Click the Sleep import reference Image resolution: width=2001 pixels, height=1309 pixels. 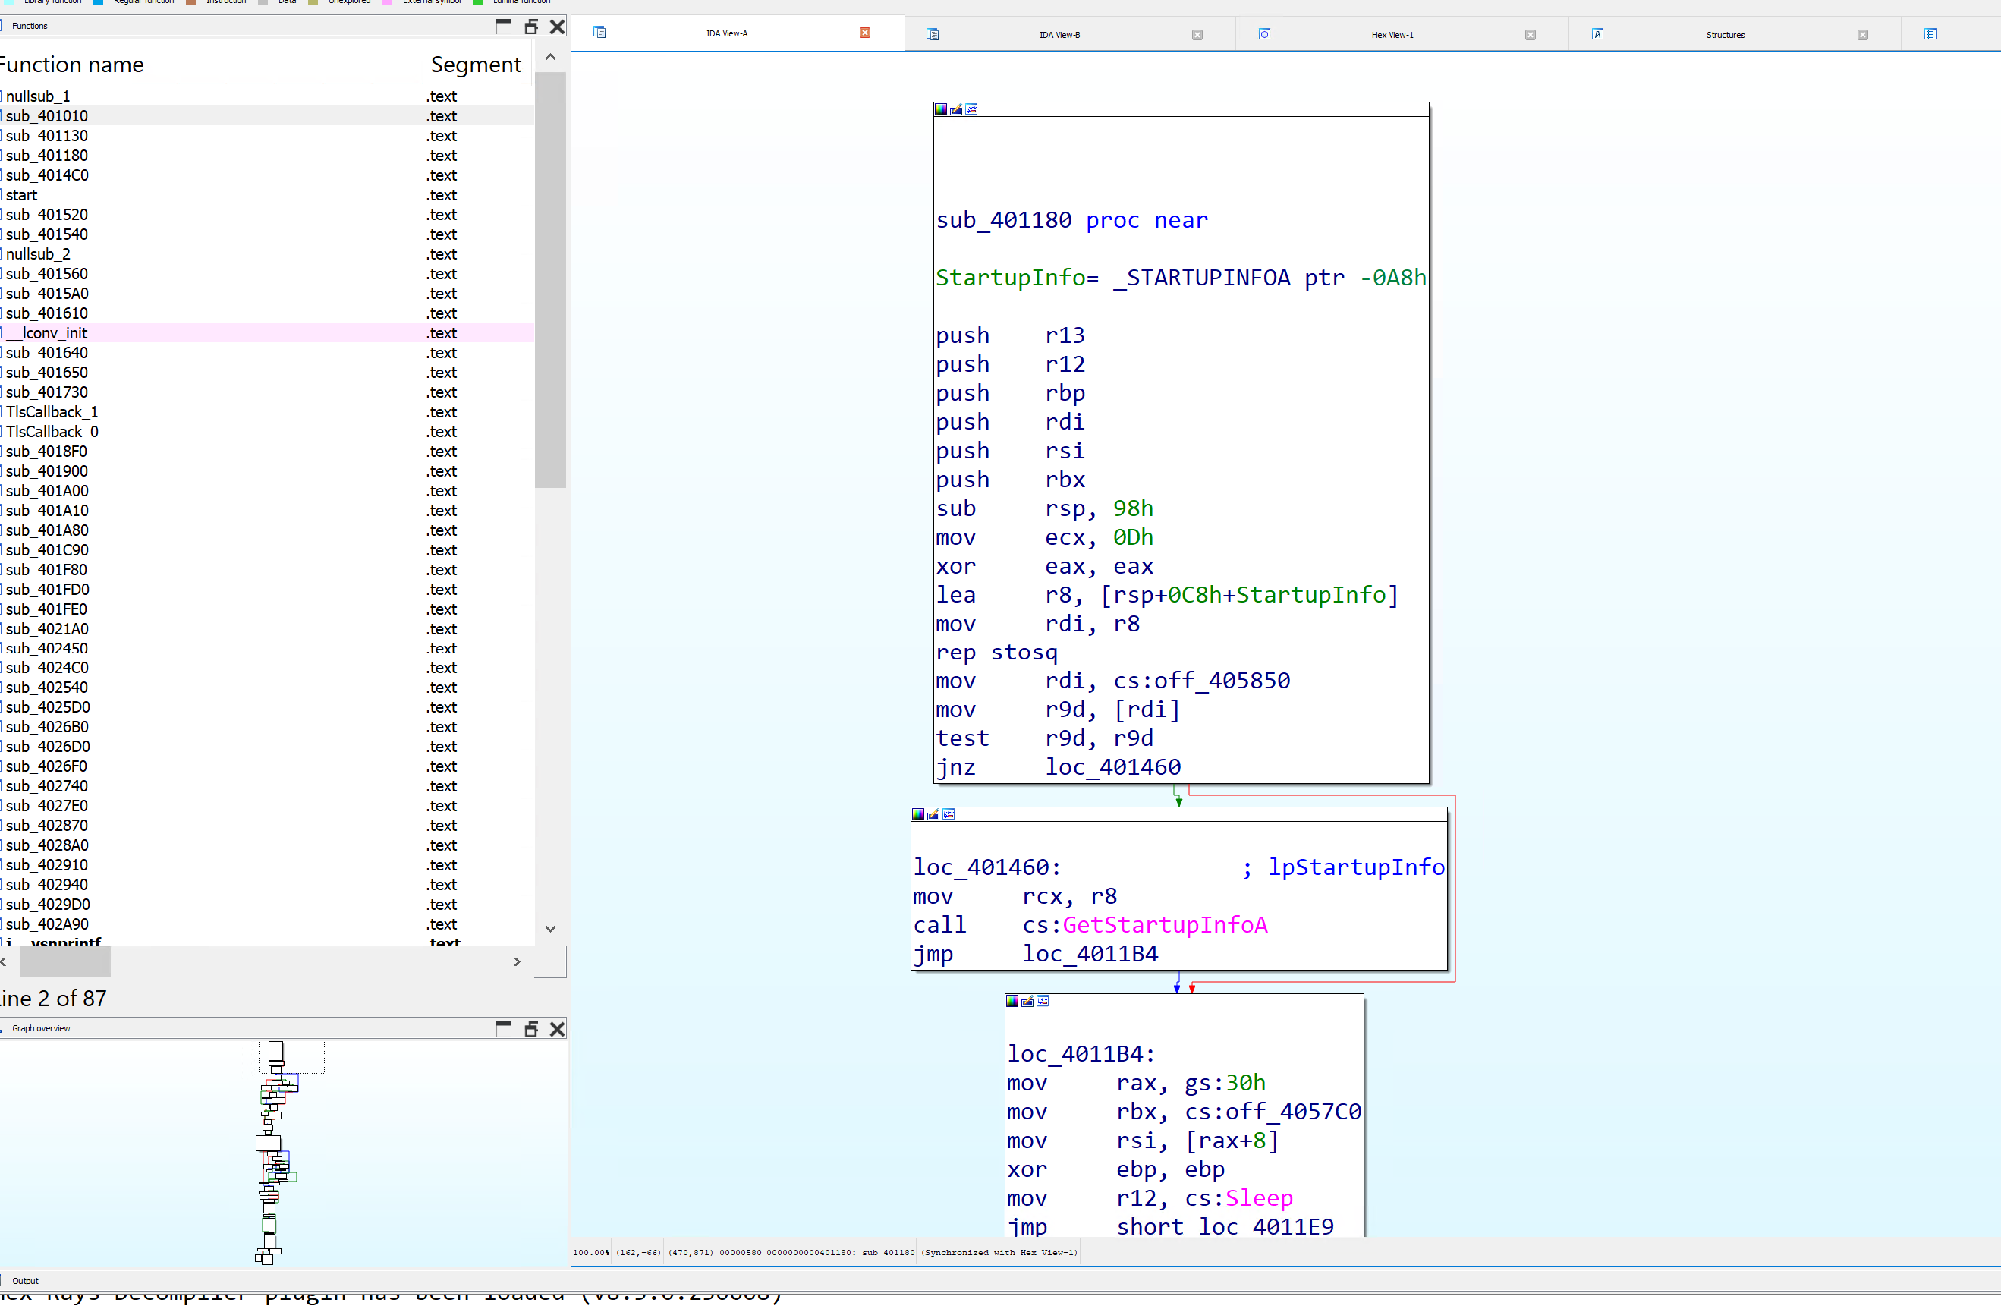(1259, 1198)
